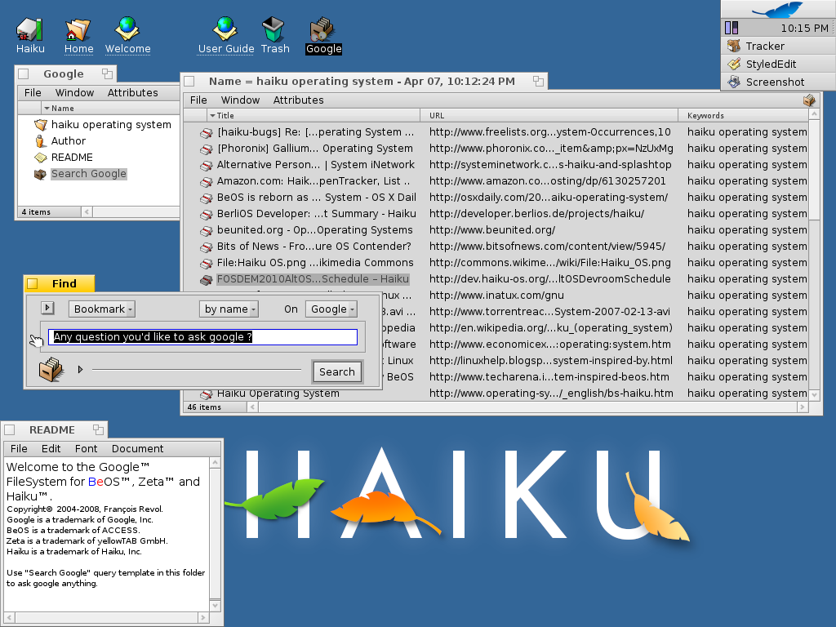836x627 pixels.
Task: Click the folder icon in results window menu bar
Action: click(x=809, y=100)
